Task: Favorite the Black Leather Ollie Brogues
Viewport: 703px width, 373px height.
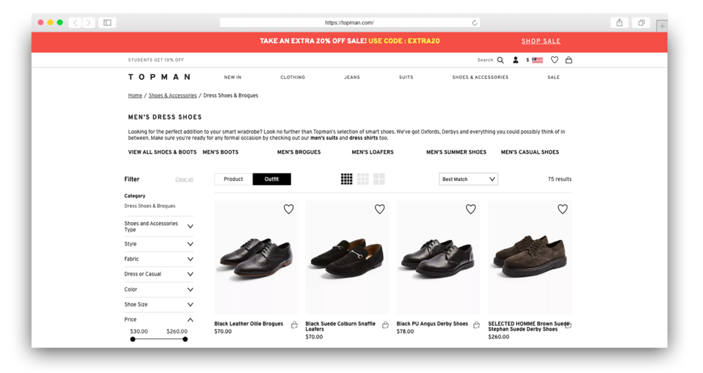Action: click(x=289, y=209)
